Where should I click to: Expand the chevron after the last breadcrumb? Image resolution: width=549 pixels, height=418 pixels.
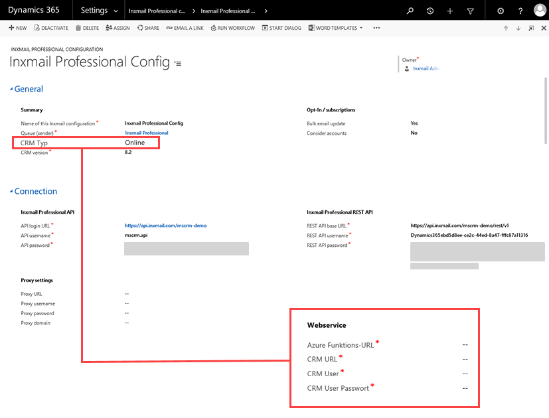[266, 11]
